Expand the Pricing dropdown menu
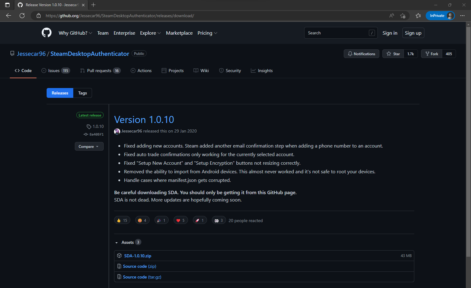 [x=207, y=33]
